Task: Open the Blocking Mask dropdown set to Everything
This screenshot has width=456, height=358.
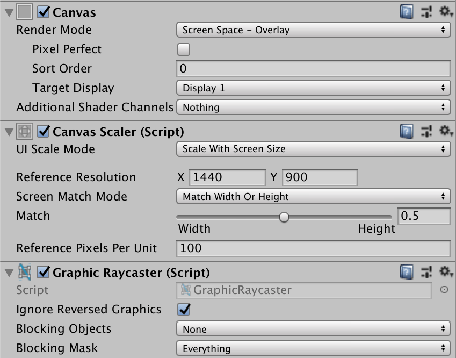Action: (x=313, y=348)
